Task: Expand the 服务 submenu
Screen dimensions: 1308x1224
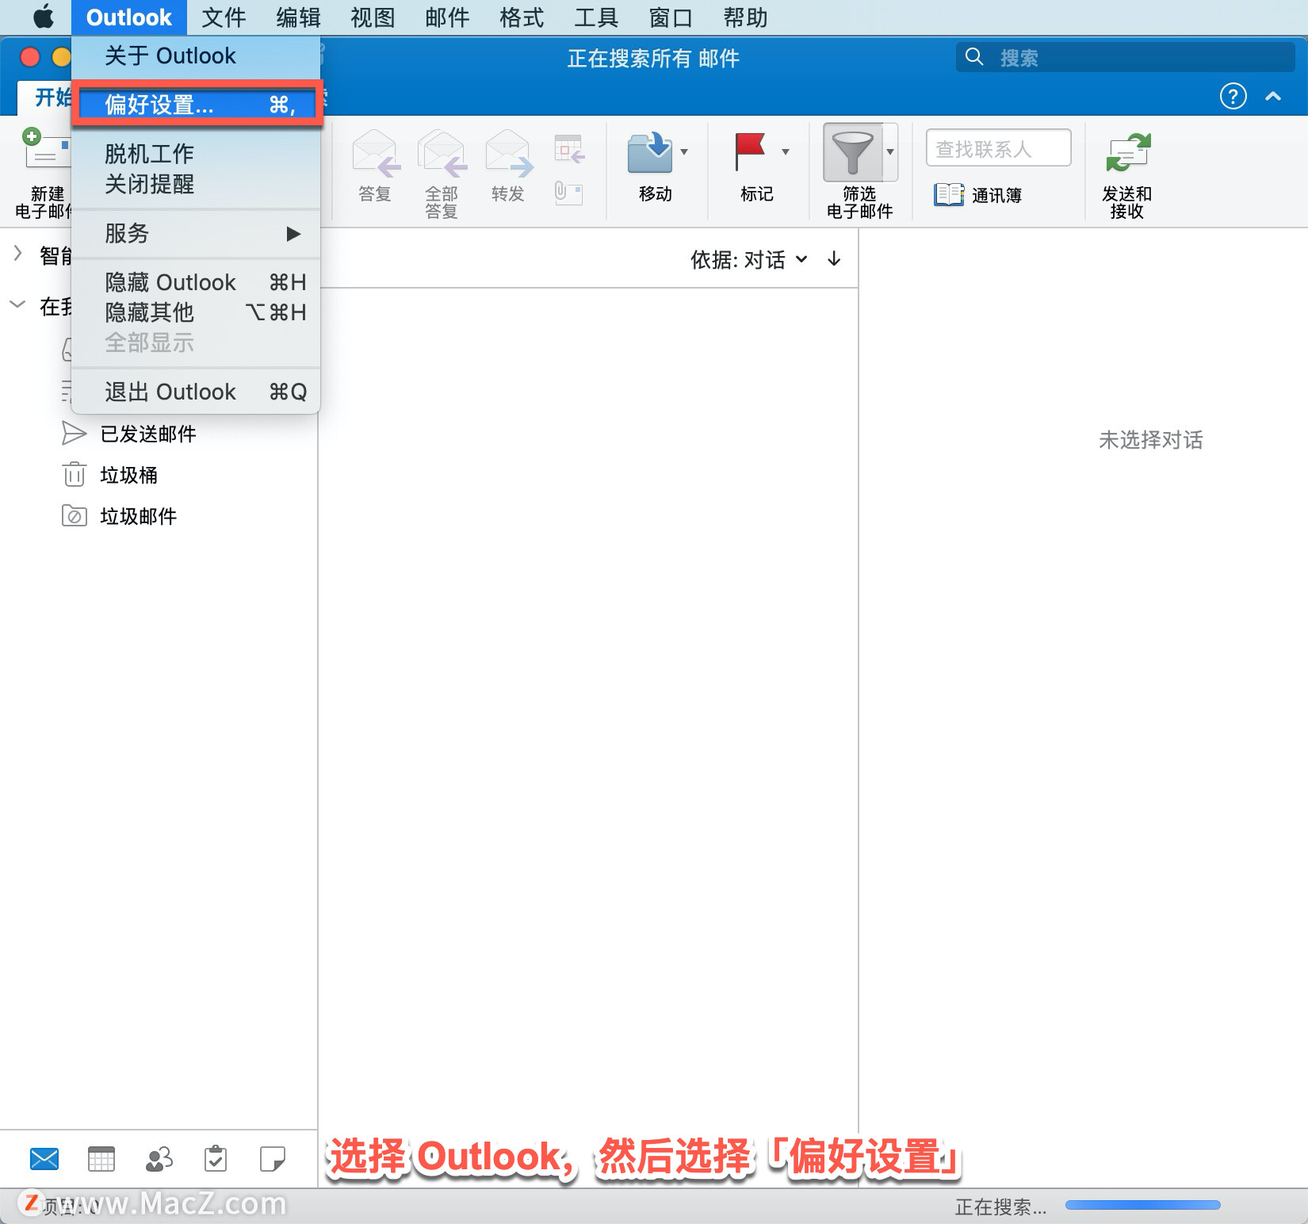Action: click(x=196, y=233)
